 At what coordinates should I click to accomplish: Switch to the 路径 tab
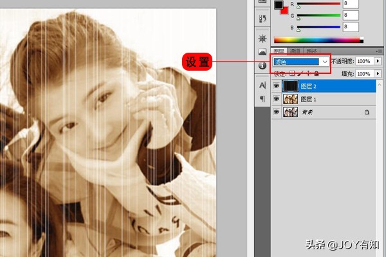(x=311, y=51)
